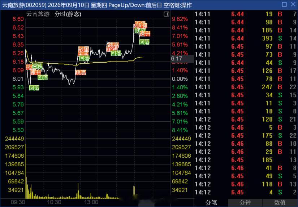Select the tick row with 41 B

tap(246, 168)
